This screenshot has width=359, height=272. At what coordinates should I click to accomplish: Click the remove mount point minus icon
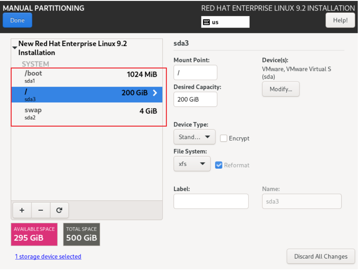(41, 210)
